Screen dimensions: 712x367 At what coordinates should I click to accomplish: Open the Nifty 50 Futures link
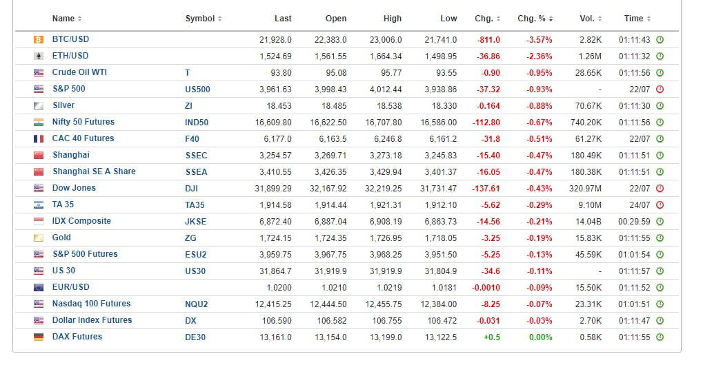tap(83, 122)
